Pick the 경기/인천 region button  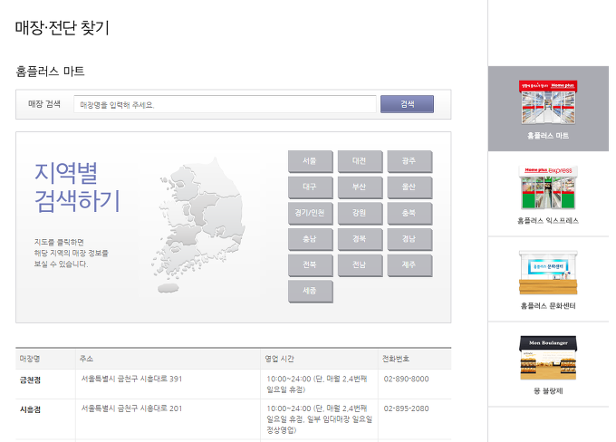coord(310,213)
